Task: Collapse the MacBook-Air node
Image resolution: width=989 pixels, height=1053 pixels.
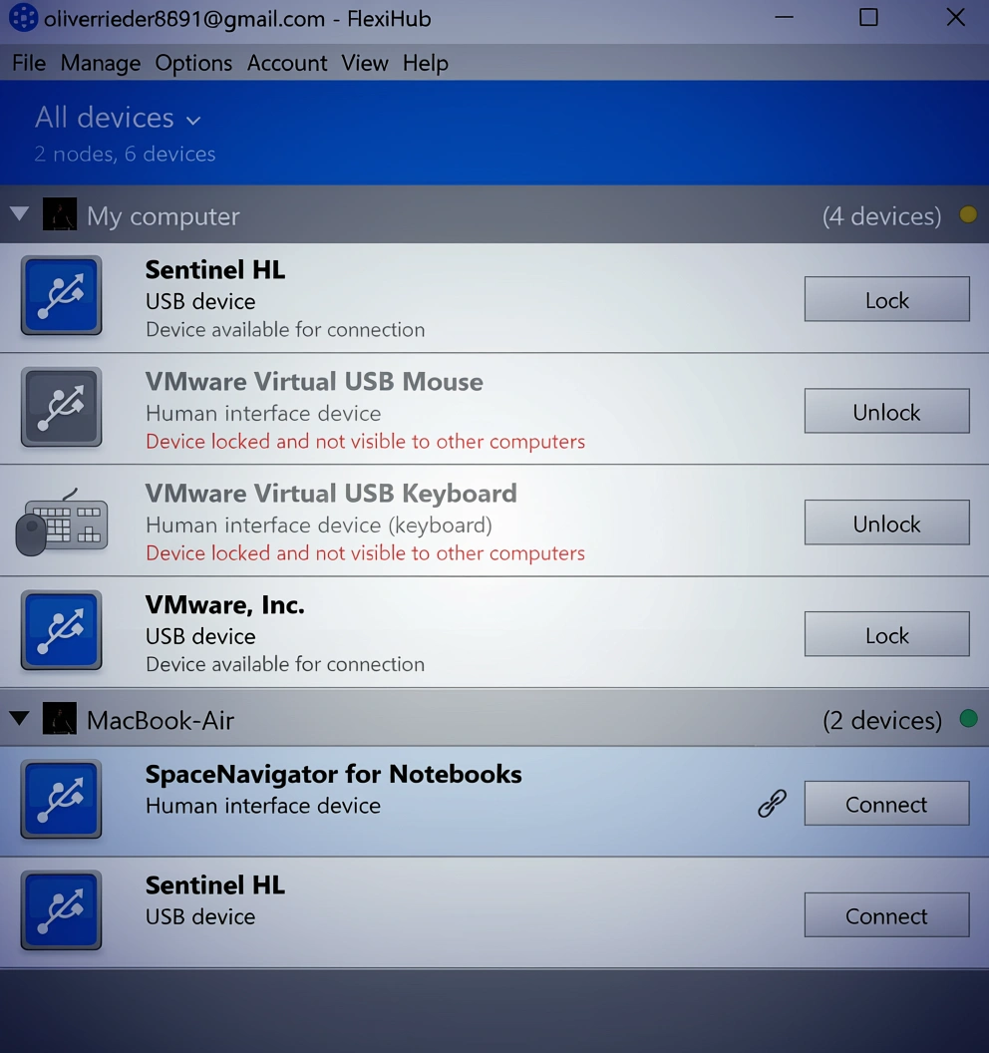Action: click(19, 719)
